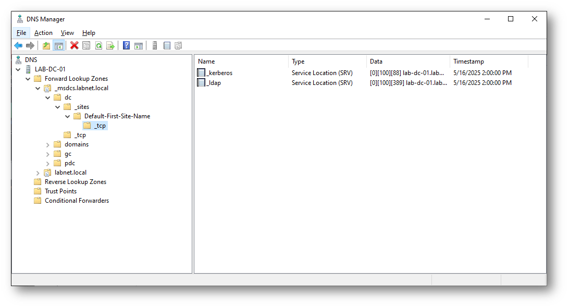Select the DNS root icon in the tree
Image resolution: width=569 pixels, height=308 pixels.
point(19,60)
